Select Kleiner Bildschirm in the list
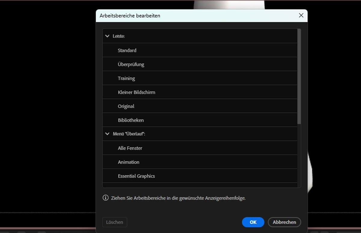This screenshot has width=361, height=233. pos(136,92)
